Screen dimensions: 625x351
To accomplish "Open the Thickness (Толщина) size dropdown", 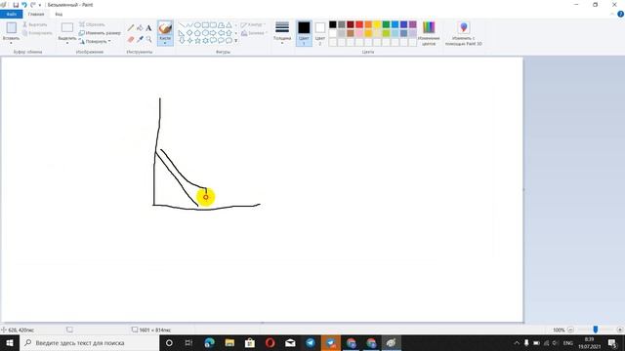I will point(282,33).
